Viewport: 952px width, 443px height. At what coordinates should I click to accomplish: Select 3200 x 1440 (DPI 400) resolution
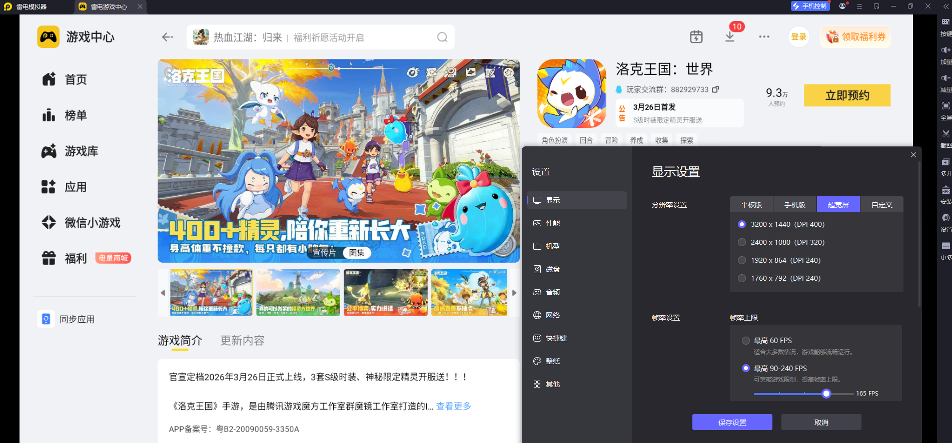pyautogui.click(x=742, y=224)
